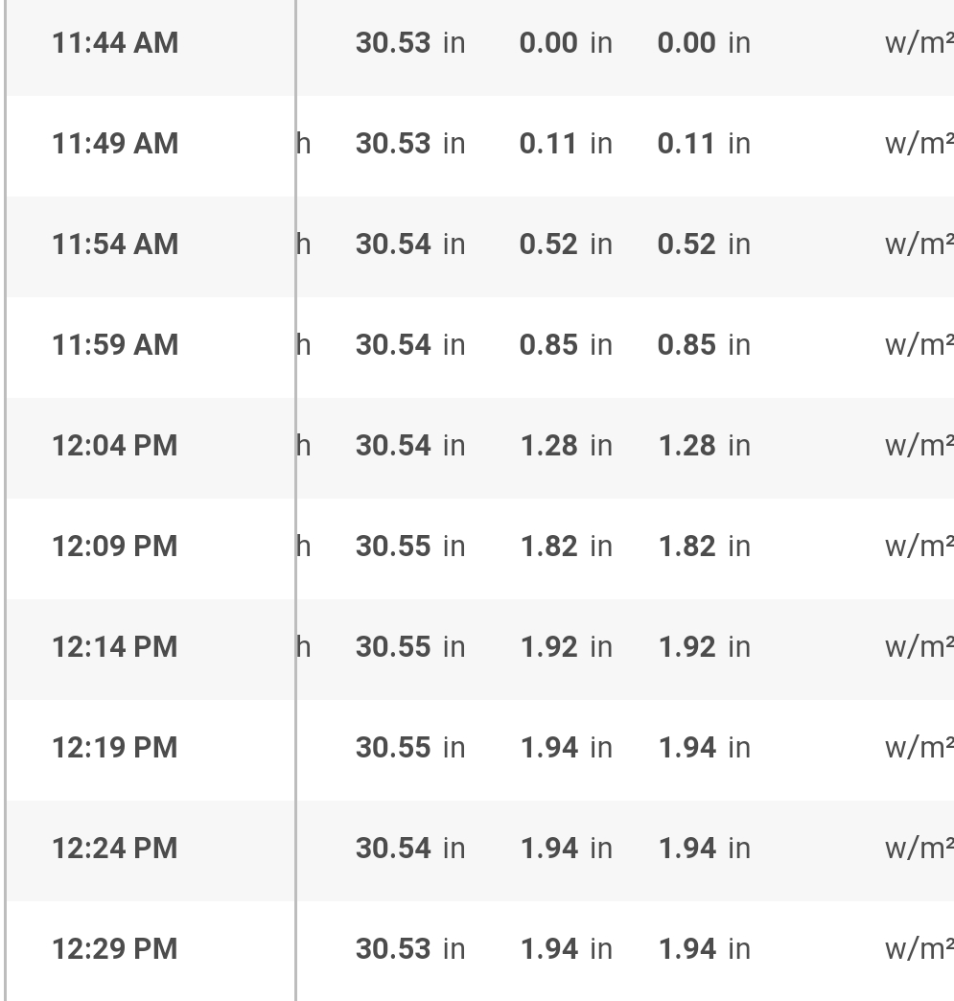The height and width of the screenshot is (1001, 954).
Task: Select the 11:49 AM row timestamp
Action: point(115,144)
